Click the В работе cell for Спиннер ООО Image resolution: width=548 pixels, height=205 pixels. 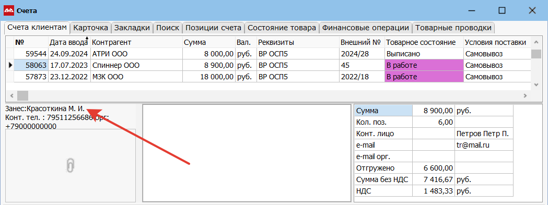(x=424, y=65)
